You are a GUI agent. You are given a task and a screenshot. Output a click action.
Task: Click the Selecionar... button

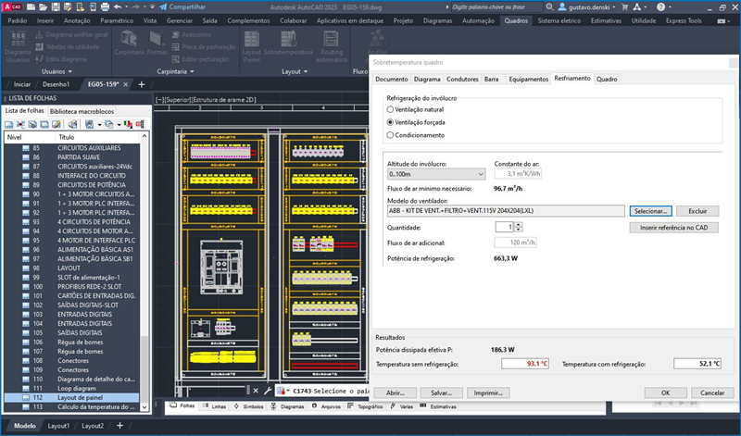650,211
